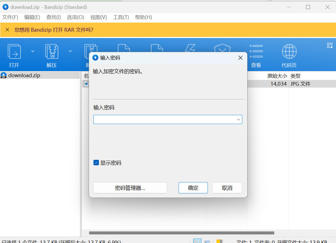Open the 编辑(E) menu
Screen dimensions: 336x243
32,17
